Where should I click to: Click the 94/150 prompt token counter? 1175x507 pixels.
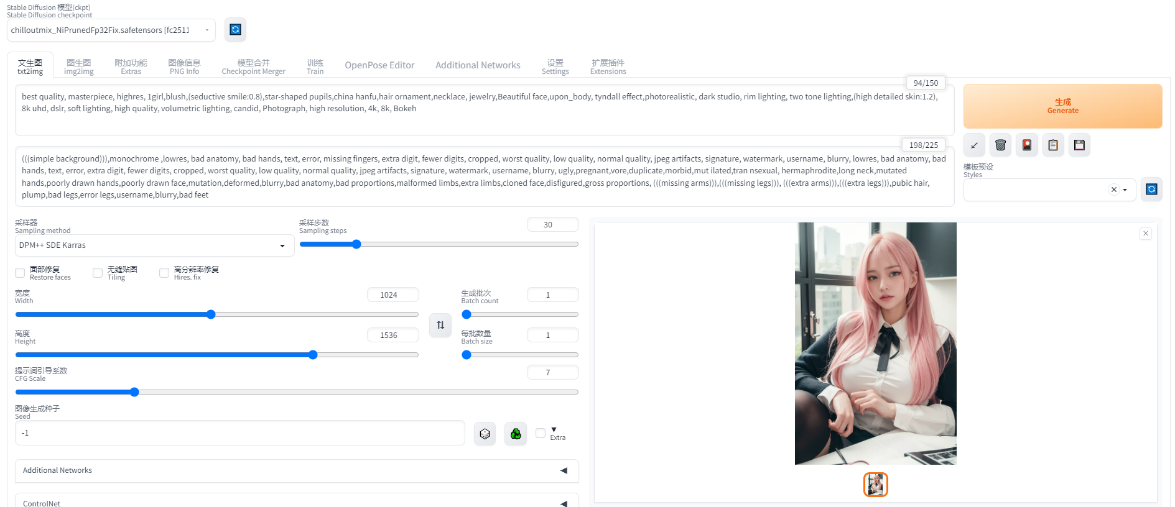926,83
